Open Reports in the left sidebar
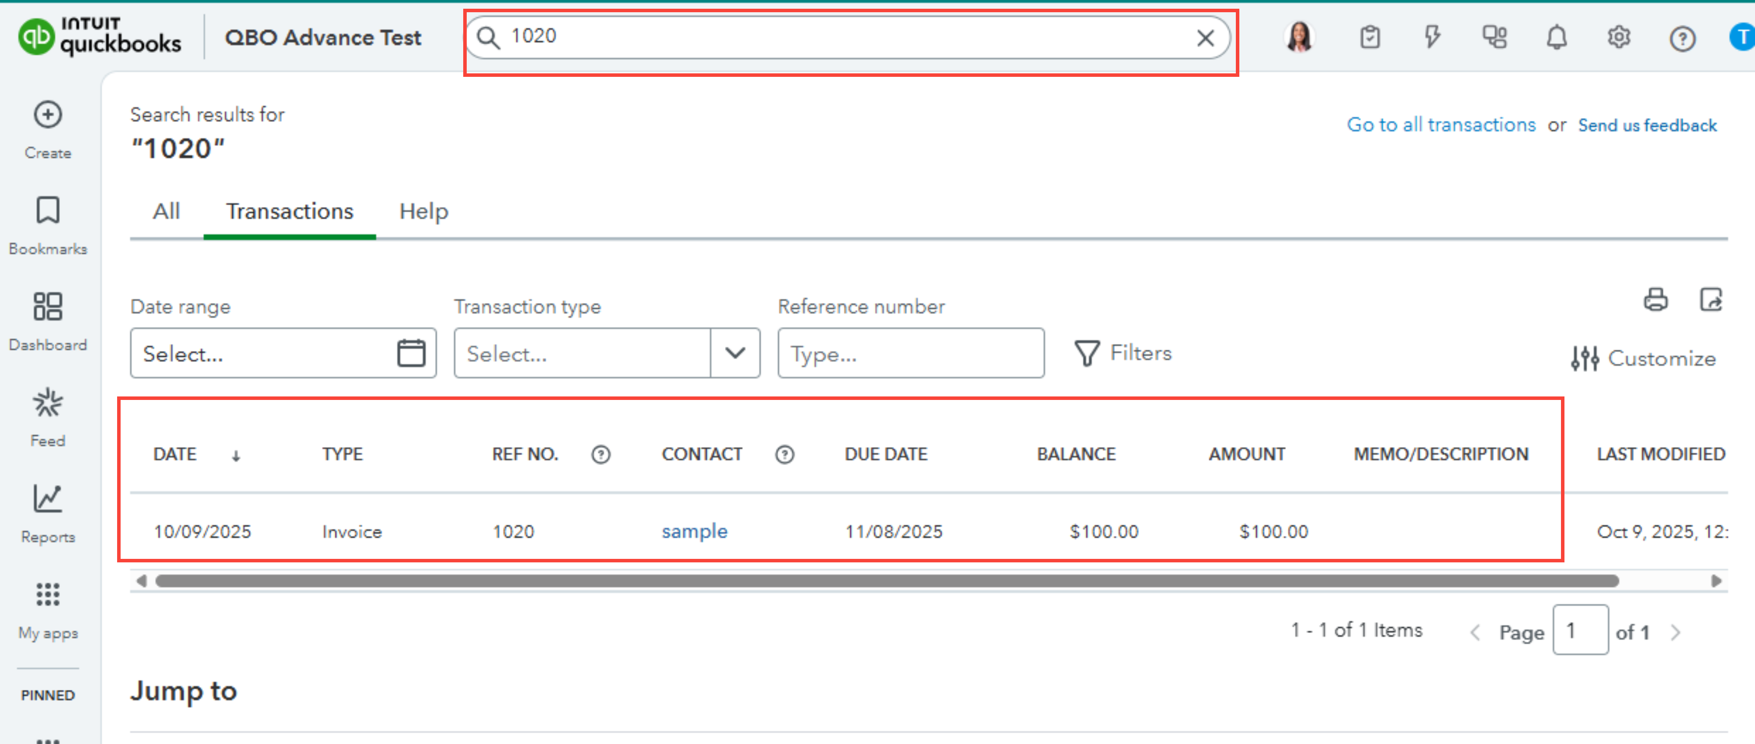 (48, 499)
